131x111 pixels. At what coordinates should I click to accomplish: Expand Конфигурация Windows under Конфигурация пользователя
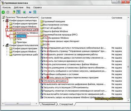[x=7, y=52]
